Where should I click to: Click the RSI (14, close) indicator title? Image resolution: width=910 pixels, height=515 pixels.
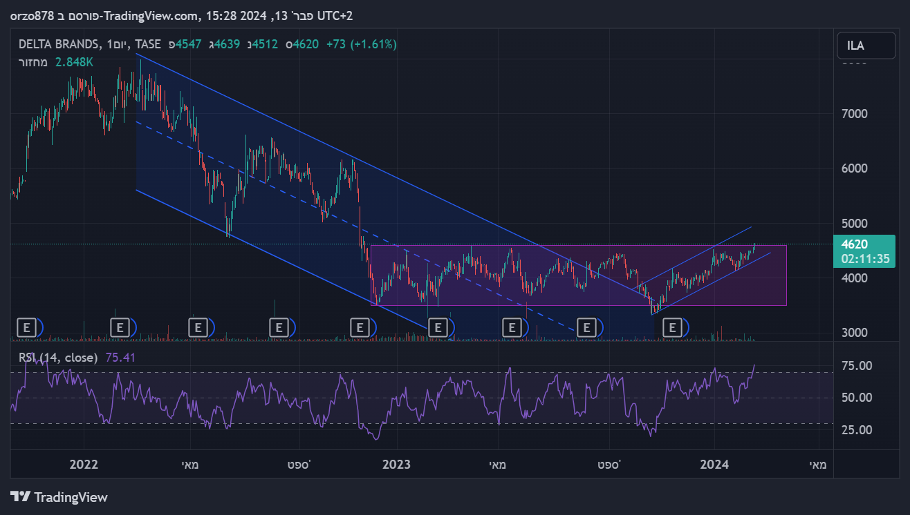coord(58,358)
